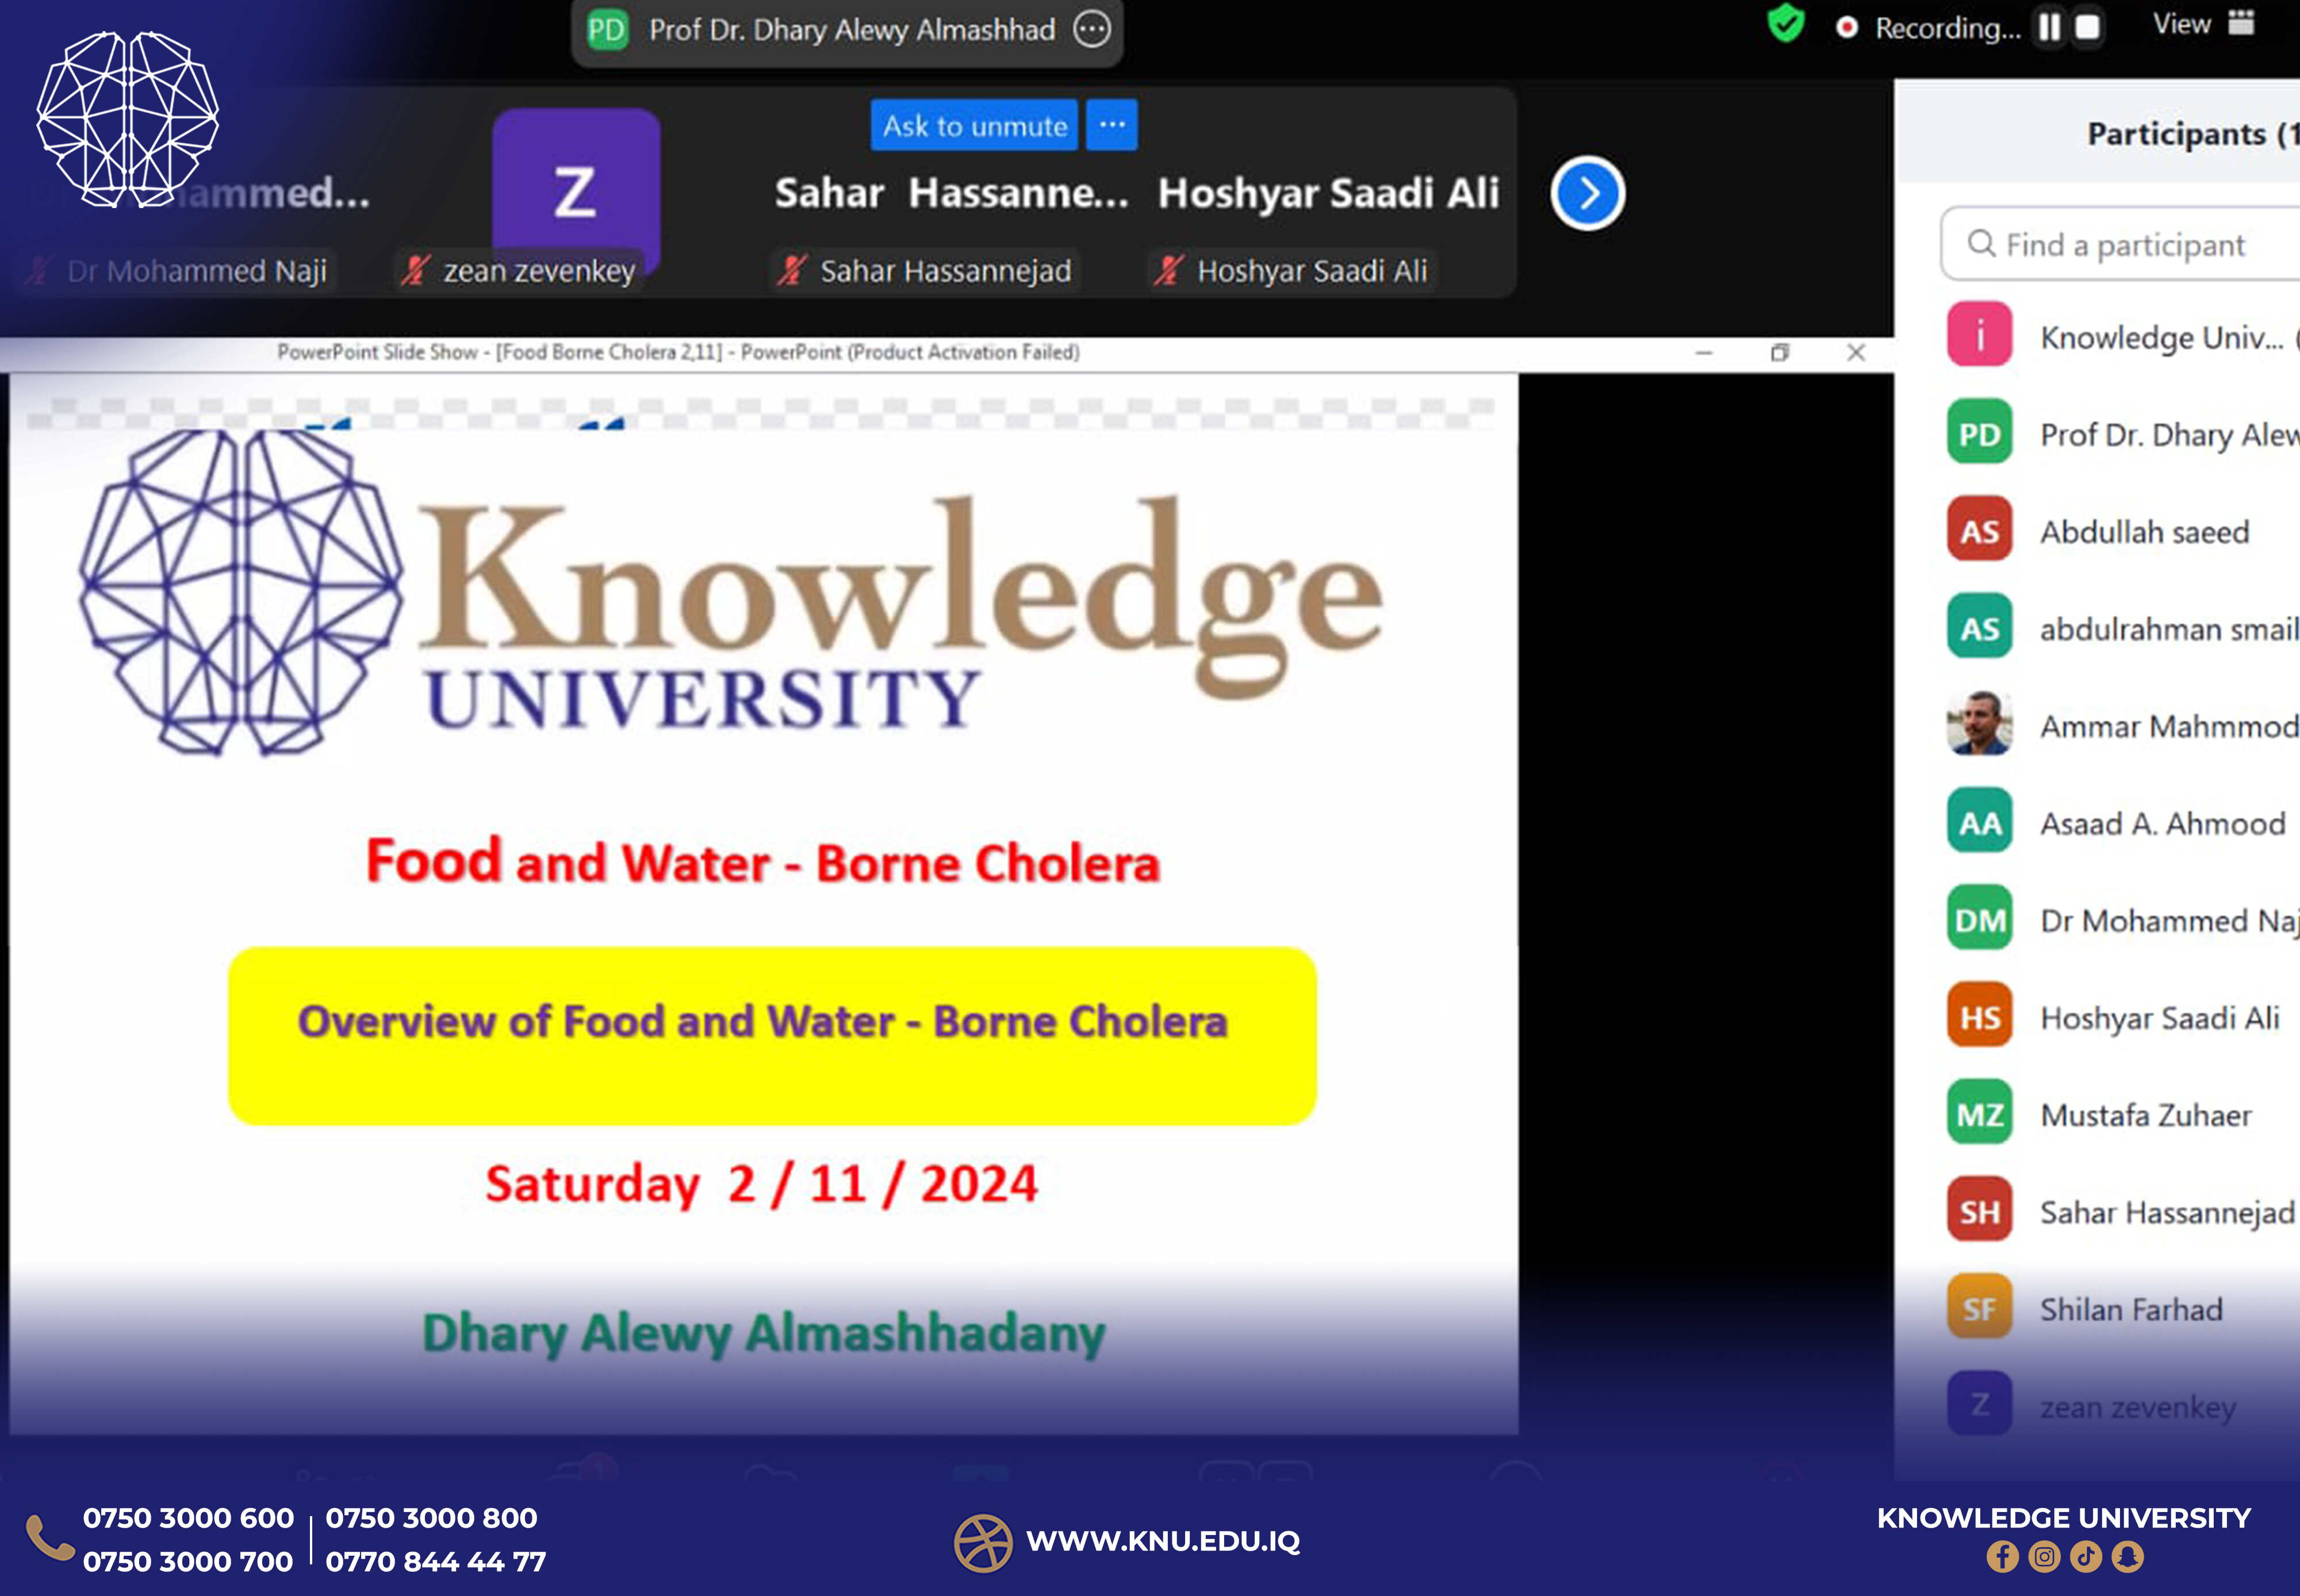Select Dr Mohammed Naj participant in list
This screenshot has height=1596, width=2300.
[2122, 920]
